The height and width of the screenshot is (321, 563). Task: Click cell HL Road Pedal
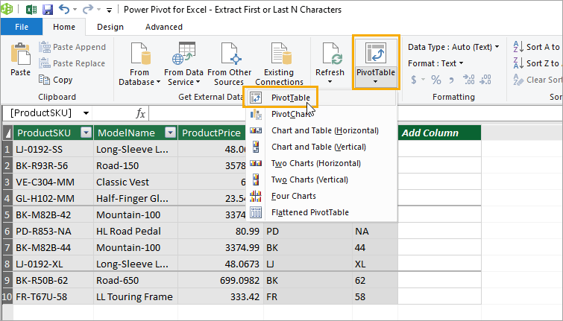click(136, 232)
